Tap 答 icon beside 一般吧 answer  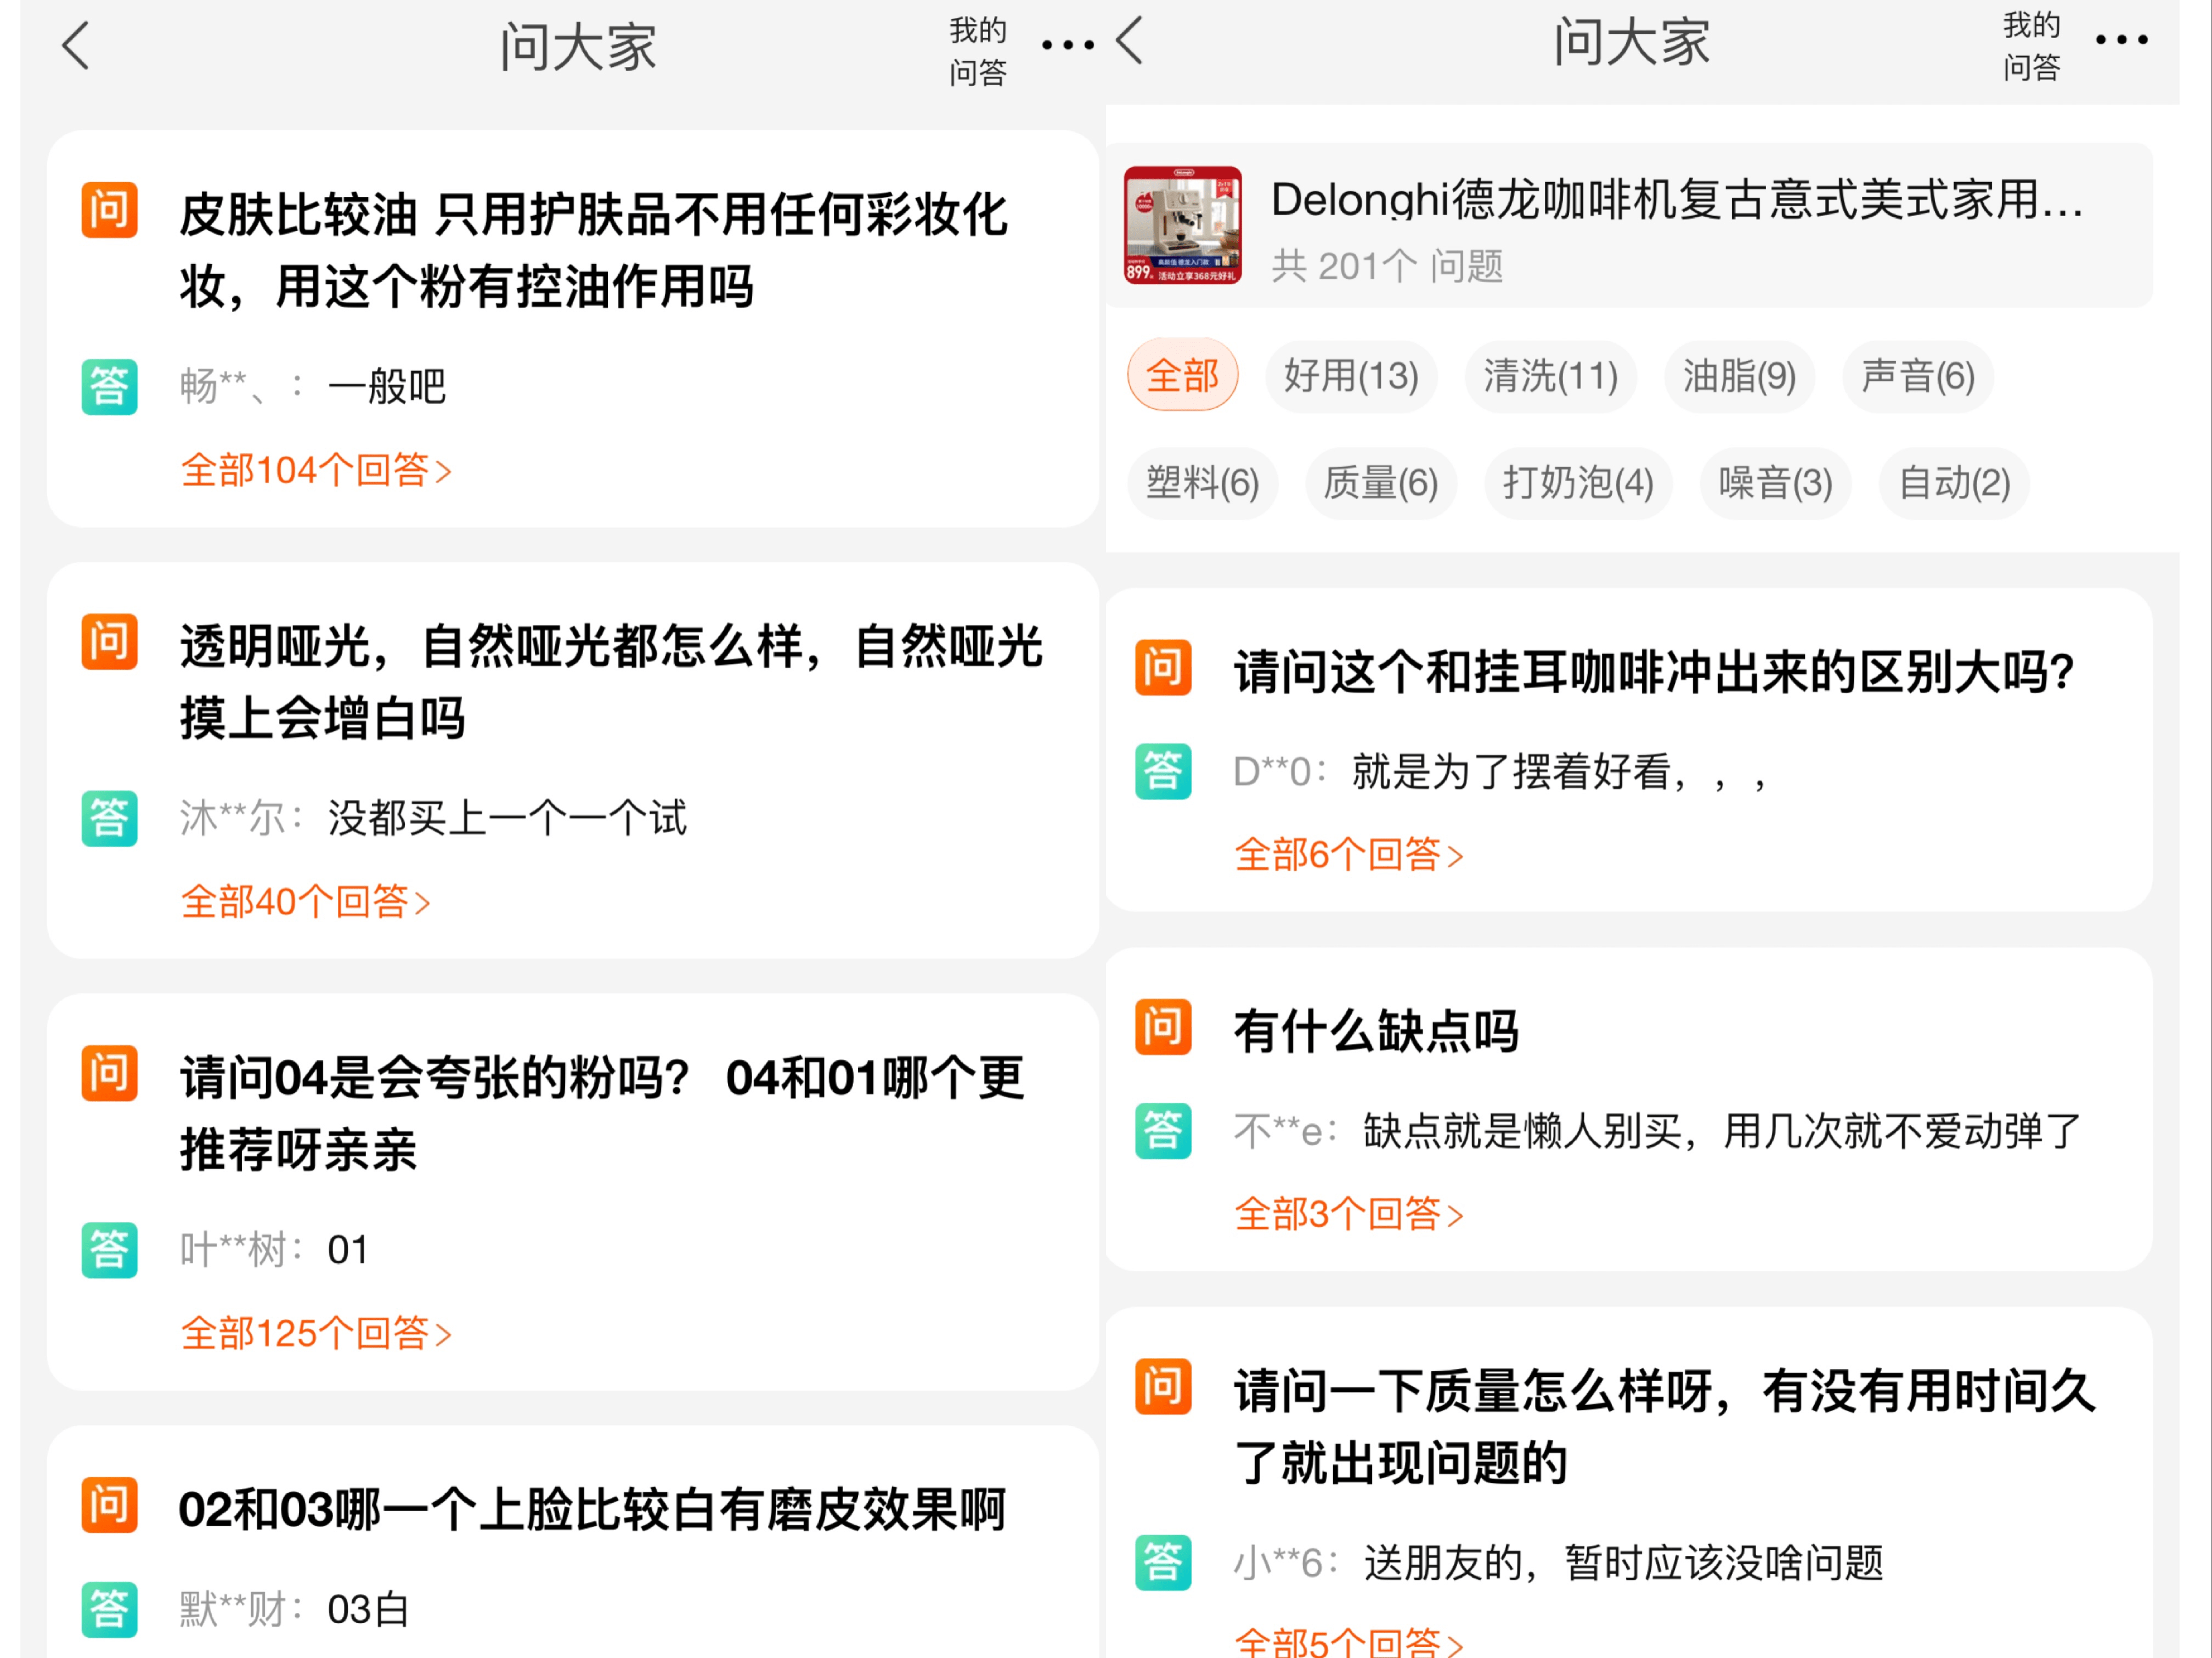pyautogui.click(x=109, y=387)
